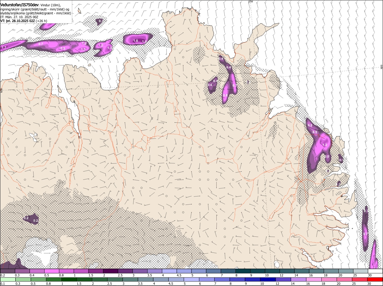Choose the bright red swatch after 30 in bottom row
The height and width of the screenshot is (286, 383).
point(375,280)
